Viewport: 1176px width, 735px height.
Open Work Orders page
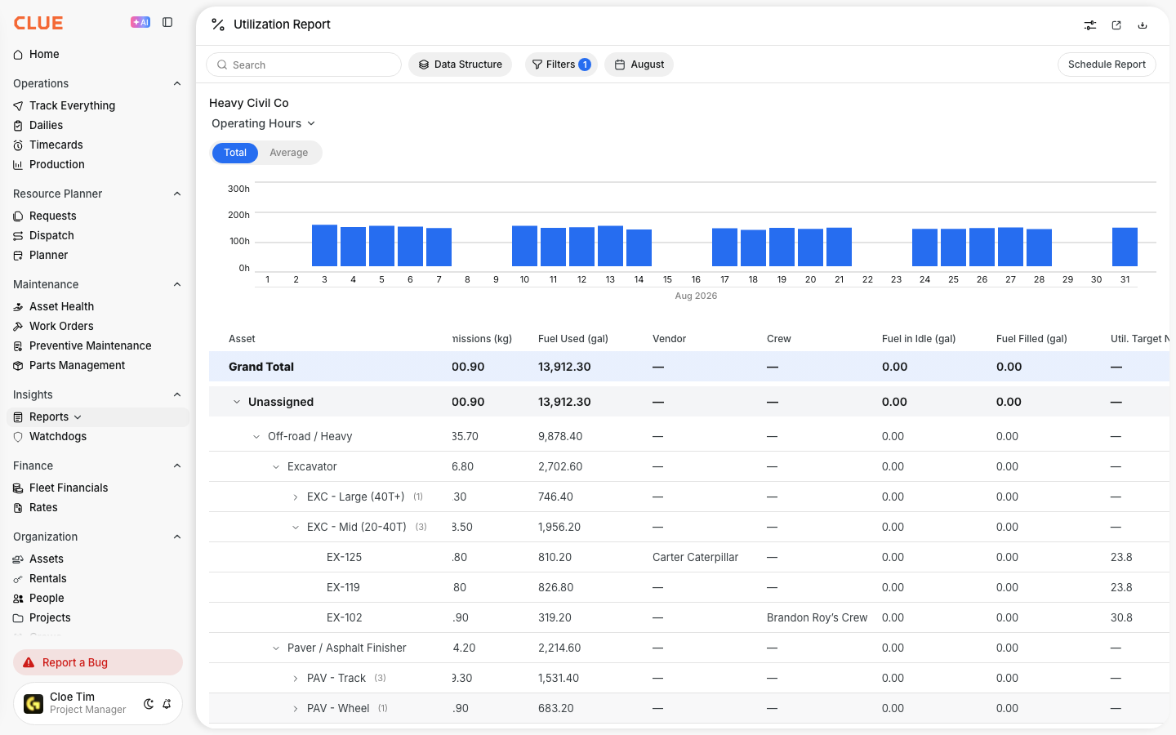click(98, 326)
